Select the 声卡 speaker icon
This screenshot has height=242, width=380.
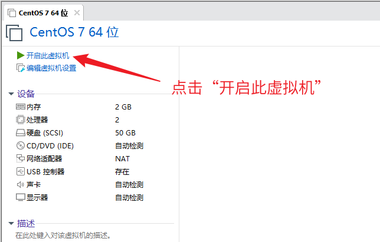21,184
